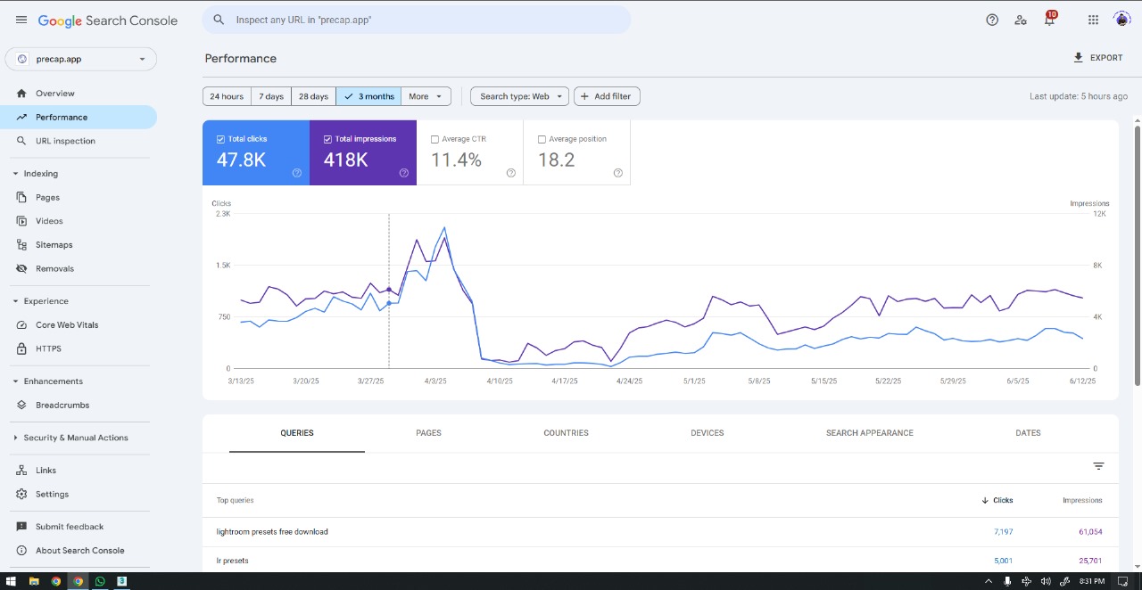Viewport: 1142px width, 590px height.
Task: Open the Overview home item
Action: coord(54,94)
